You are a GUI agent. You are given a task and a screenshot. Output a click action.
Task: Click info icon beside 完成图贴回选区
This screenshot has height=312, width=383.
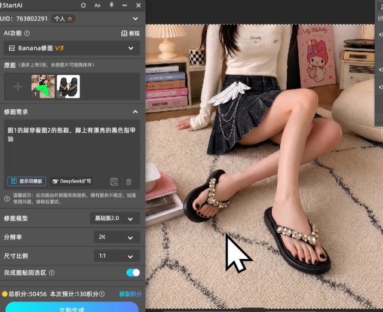pos(52,273)
